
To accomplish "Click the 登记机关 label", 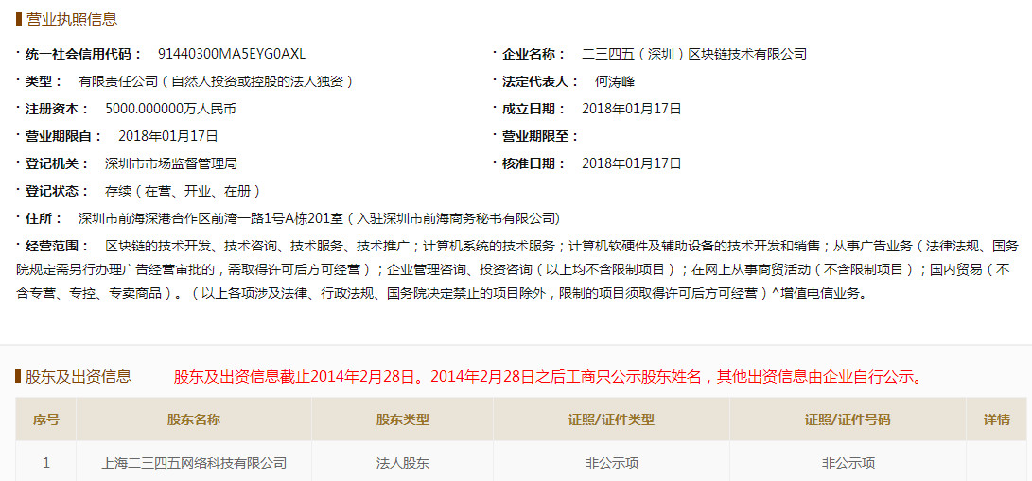I will click(x=57, y=163).
